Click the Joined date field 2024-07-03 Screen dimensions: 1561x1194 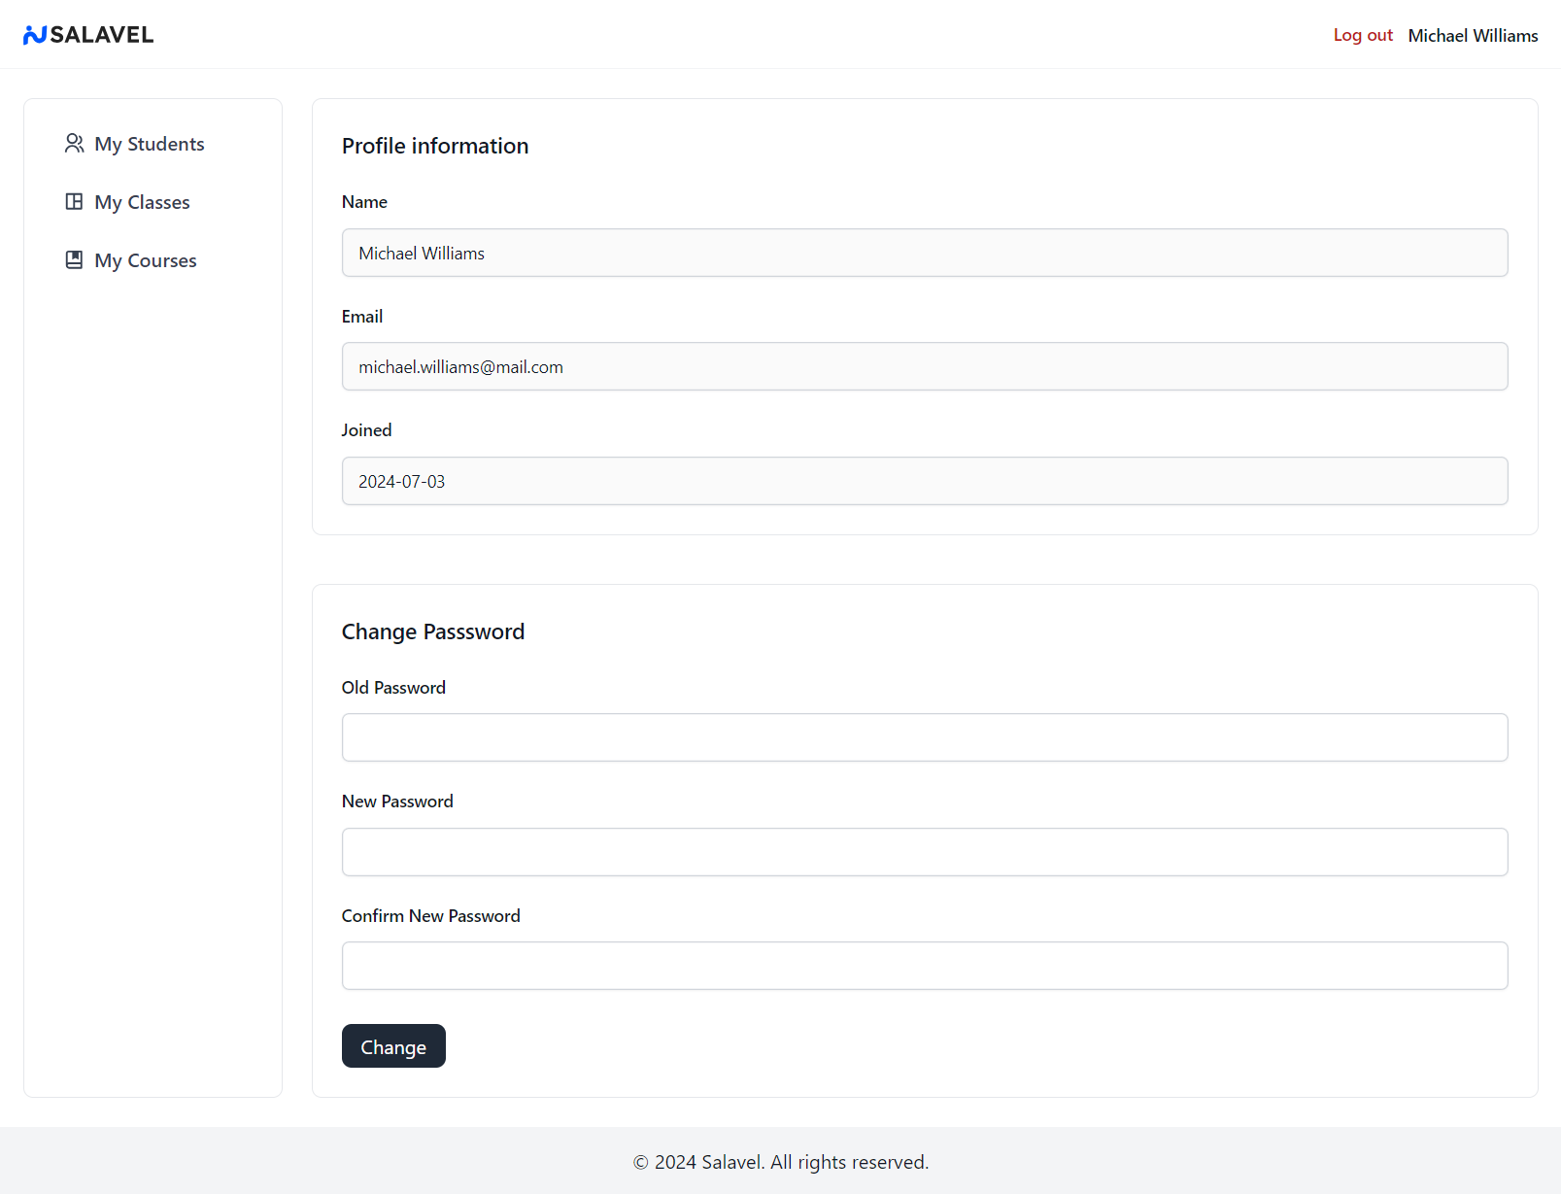click(924, 481)
